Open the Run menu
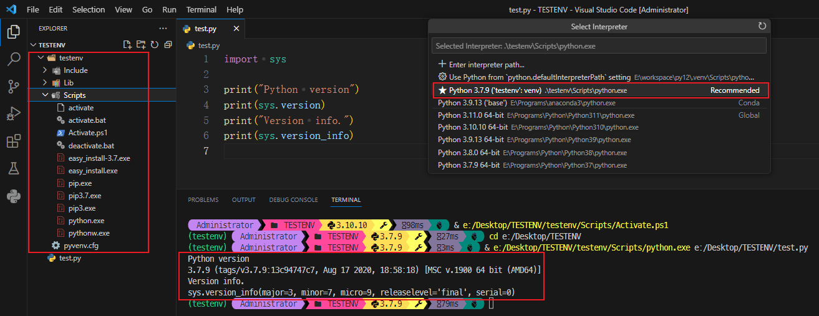Image resolution: width=819 pixels, height=316 pixels. click(169, 9)
